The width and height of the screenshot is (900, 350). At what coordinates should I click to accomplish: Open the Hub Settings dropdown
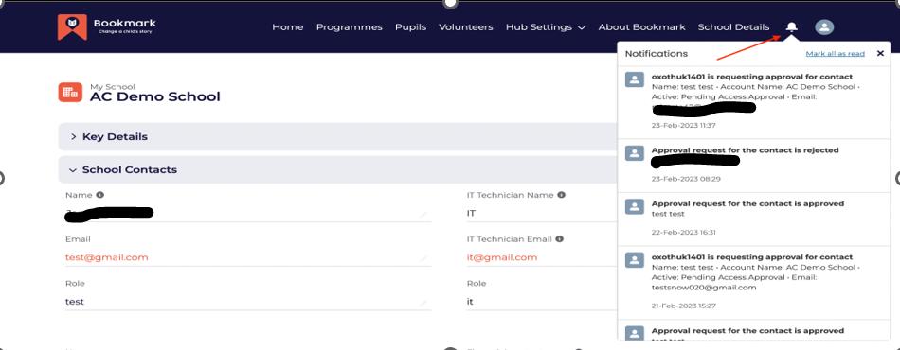pyautogui.click(x=546, y=26)
